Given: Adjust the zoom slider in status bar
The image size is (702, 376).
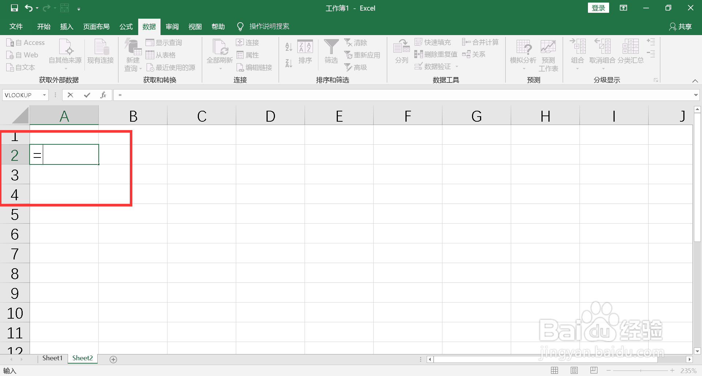Looking at the screenshot, I should [x=641, y=371].
